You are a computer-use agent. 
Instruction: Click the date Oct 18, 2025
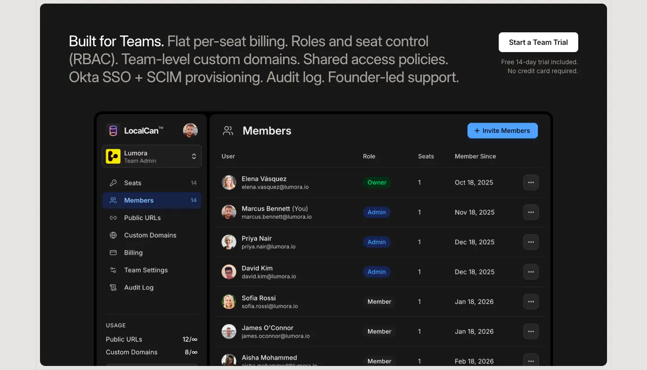click(474, 182)
